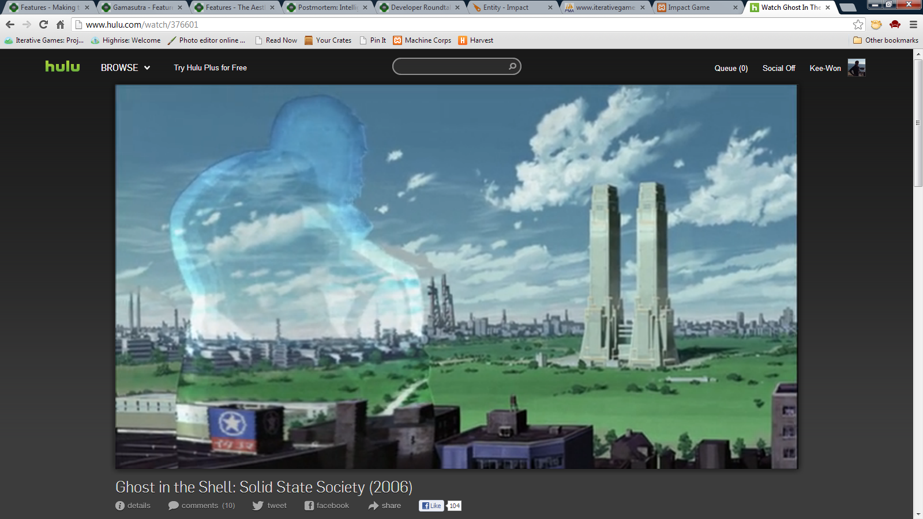Open Highrise: Welcome bookmark
This screenshot has height=519, width=923.
pyautogui.click(x=126, y=40)
